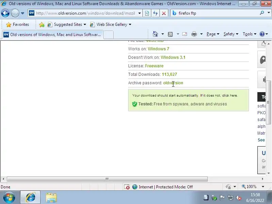Click the red Stop loading icon

point(164,13)
